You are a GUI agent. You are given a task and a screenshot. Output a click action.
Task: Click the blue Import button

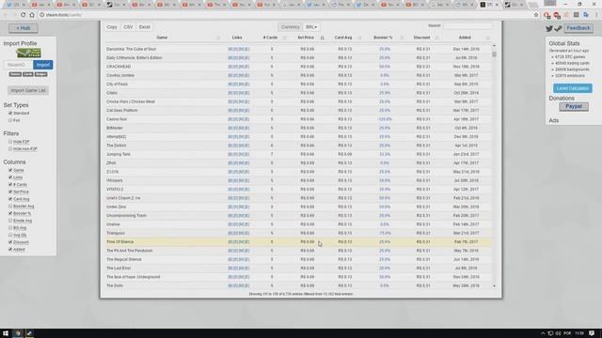43,65
